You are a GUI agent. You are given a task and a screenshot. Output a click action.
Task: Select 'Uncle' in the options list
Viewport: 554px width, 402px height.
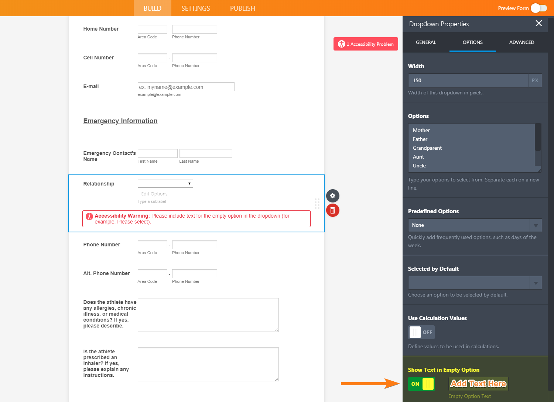click(x=419, y=166)
